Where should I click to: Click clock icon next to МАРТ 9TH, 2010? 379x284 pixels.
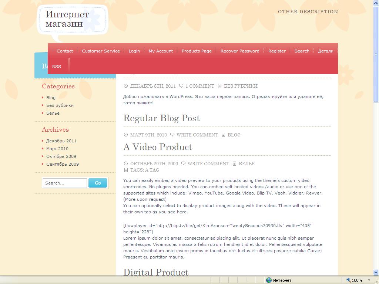pos(126,135)
